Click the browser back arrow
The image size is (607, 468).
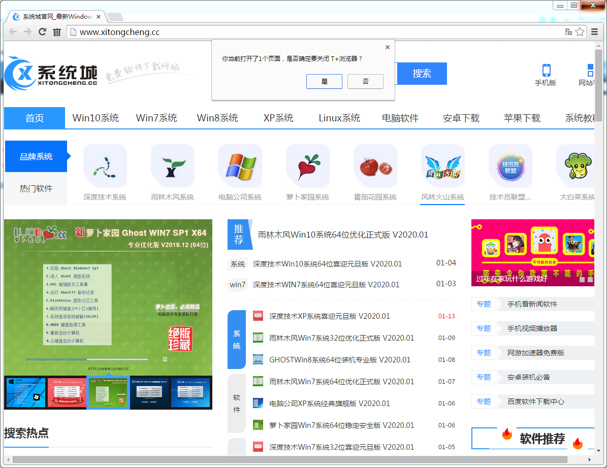pyautogui.click(x=13, y=32)
